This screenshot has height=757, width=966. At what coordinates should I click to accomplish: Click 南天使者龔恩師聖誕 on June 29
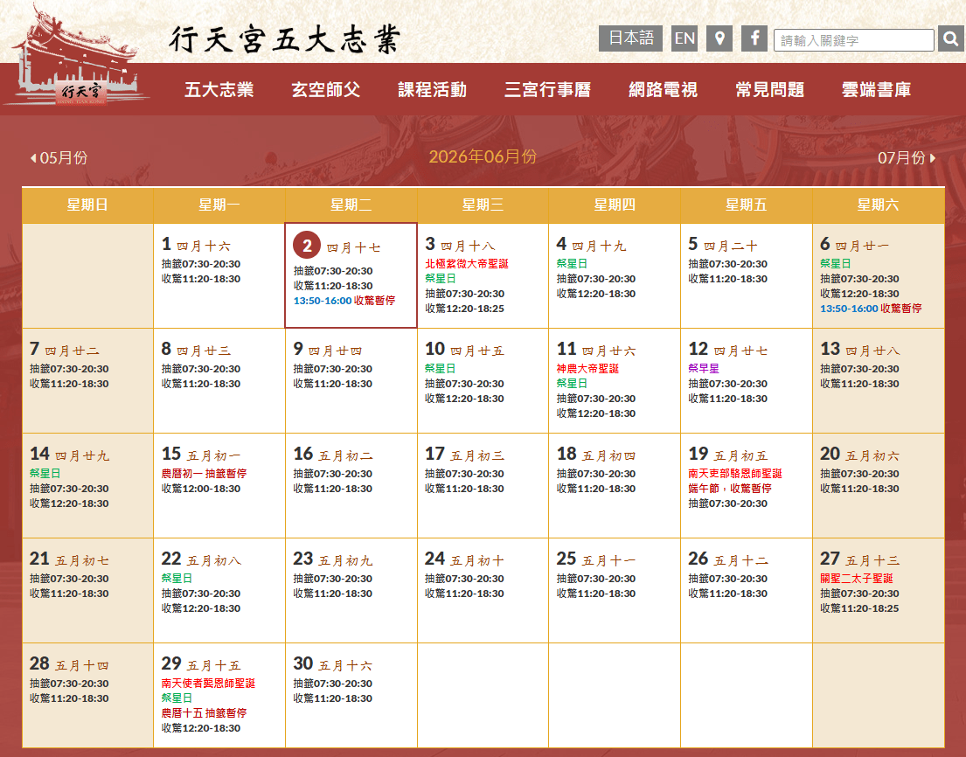click(x=208, y=683)
